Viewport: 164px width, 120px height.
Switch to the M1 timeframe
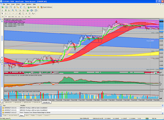(3, 17)
